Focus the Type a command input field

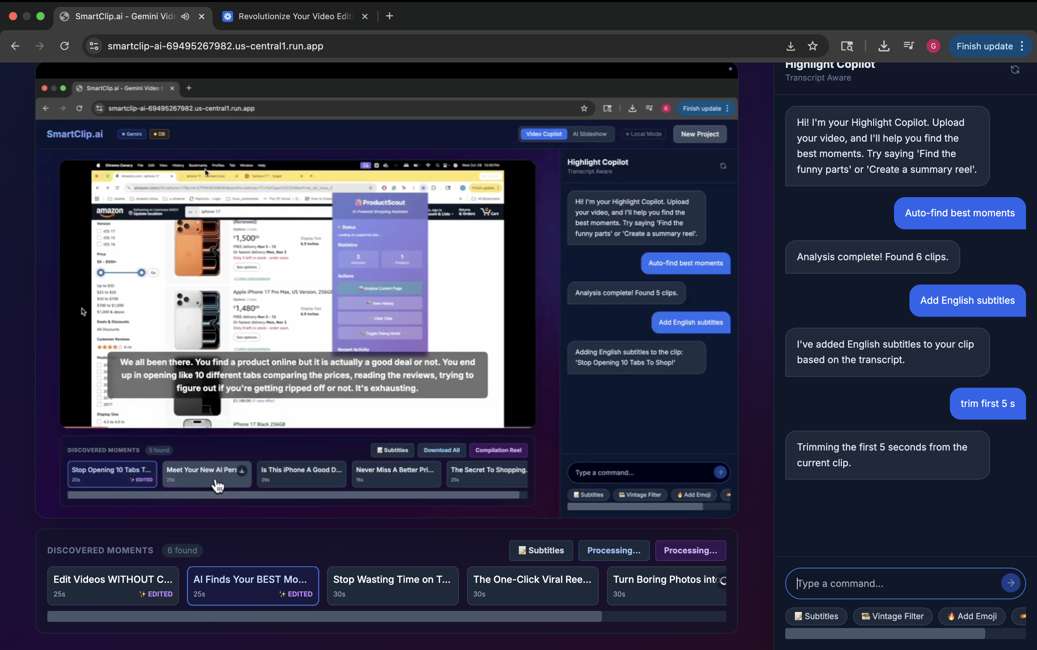pos(894,583)
